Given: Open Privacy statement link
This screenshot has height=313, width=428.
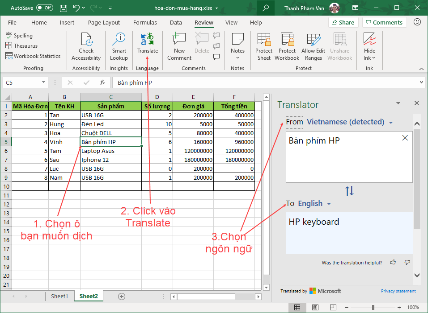Looking at the screenshot, I should (x=398, y=291).
